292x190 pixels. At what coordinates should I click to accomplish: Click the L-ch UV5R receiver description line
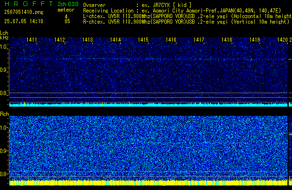tap(188, 16)
